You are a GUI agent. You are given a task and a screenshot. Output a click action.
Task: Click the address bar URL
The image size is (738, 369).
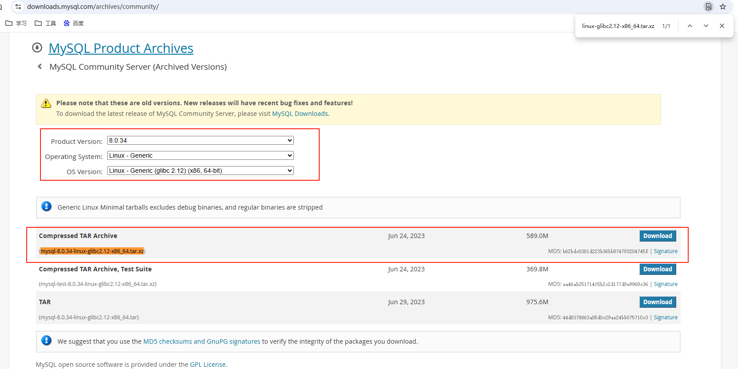[93, 7]
